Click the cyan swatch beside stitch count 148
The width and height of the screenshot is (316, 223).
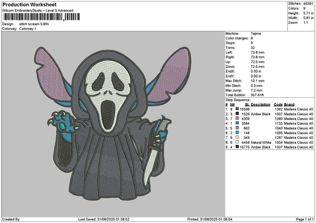click(x=237, y=133)
